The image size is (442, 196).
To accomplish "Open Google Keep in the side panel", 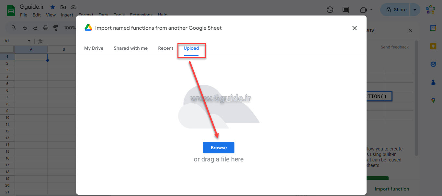I will pyautogui.click(x=433, y=46).
